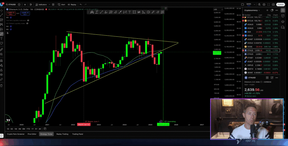
Task: Toggle hide all drawings eye icon
Action: coord(1,75)
